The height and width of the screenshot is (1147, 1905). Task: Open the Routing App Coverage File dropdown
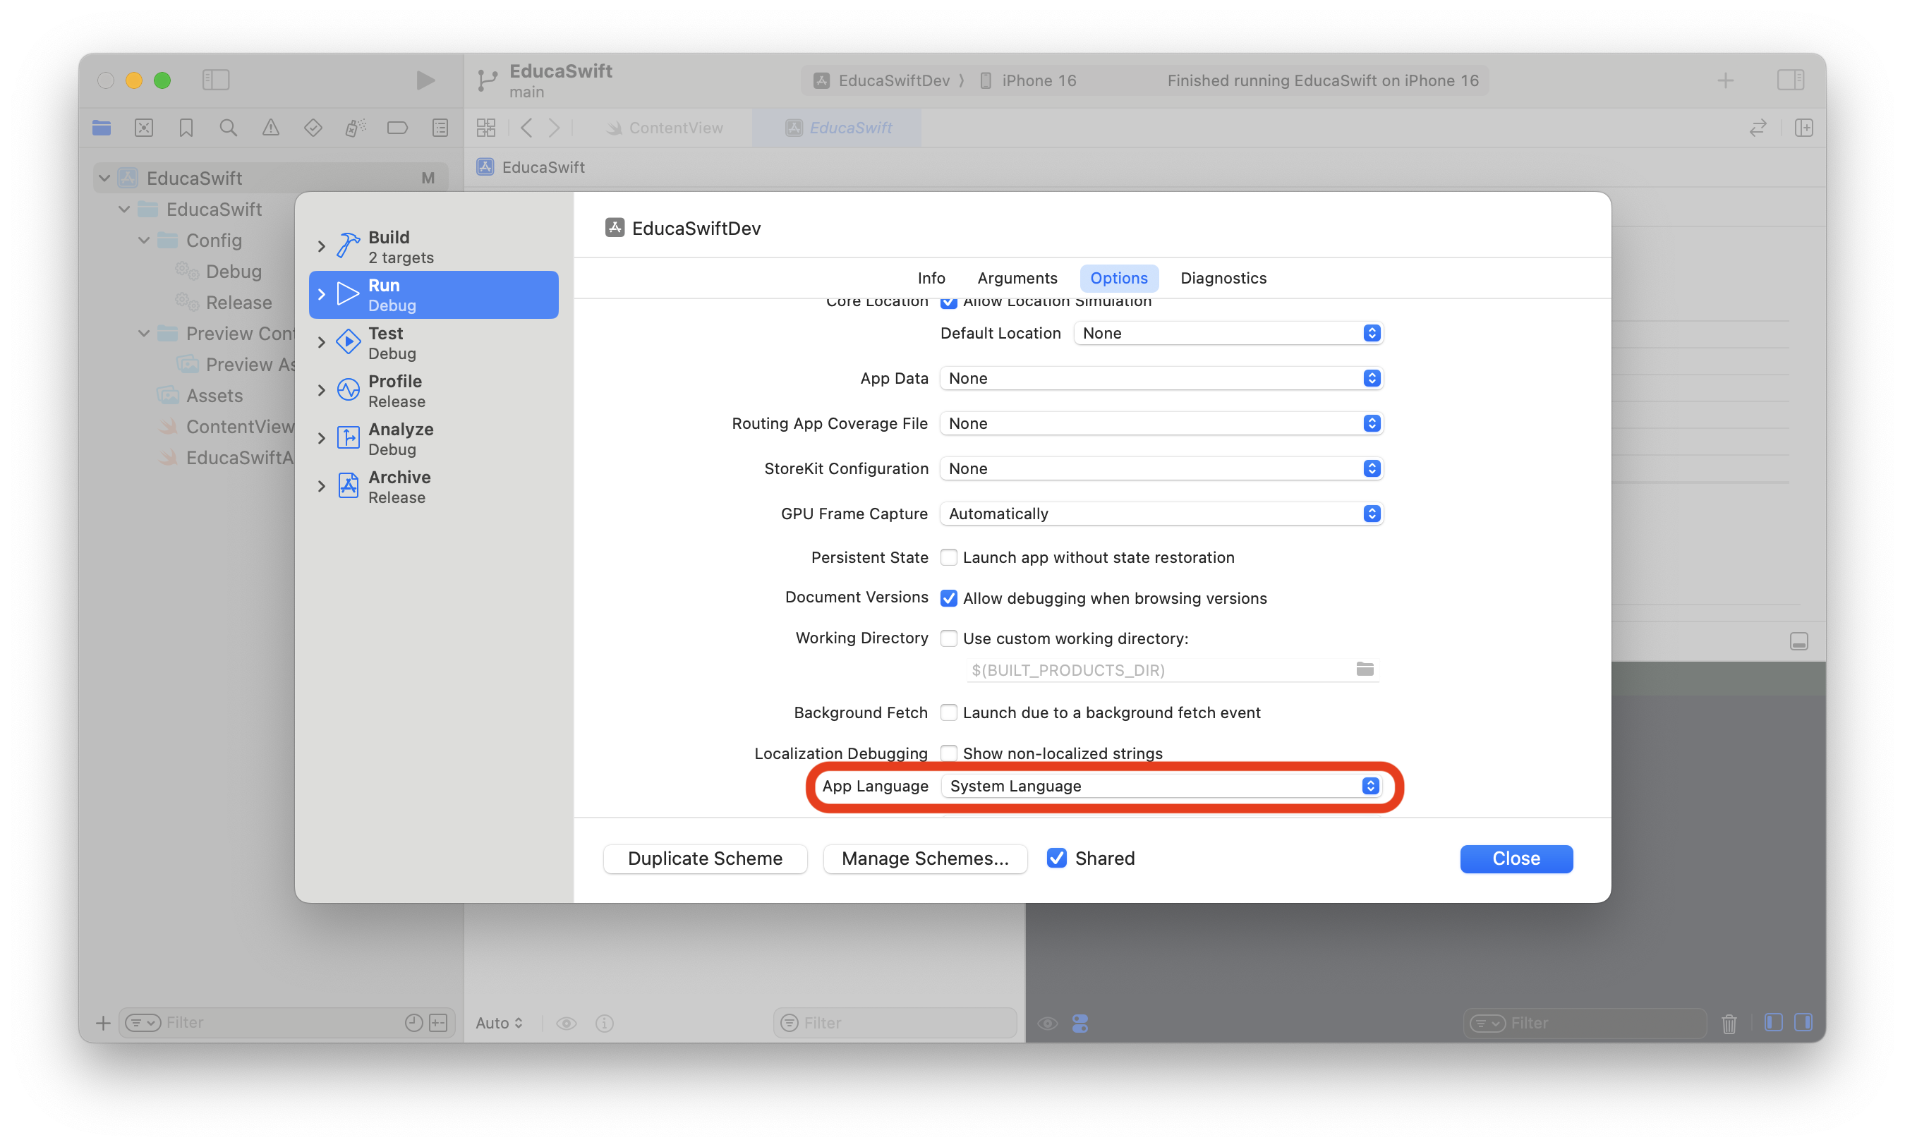pyautogui.click(x=1161, y=423)
